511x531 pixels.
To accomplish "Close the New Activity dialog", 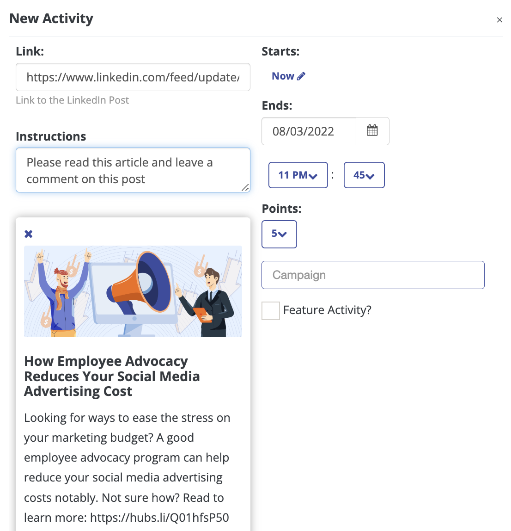I will pos(499,20).
